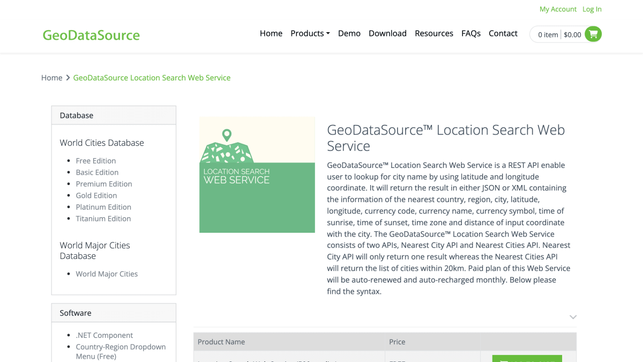Open the FAQs menu item
Image resolution: width=643 pixels, height=362 pixels.
point(471,33)
